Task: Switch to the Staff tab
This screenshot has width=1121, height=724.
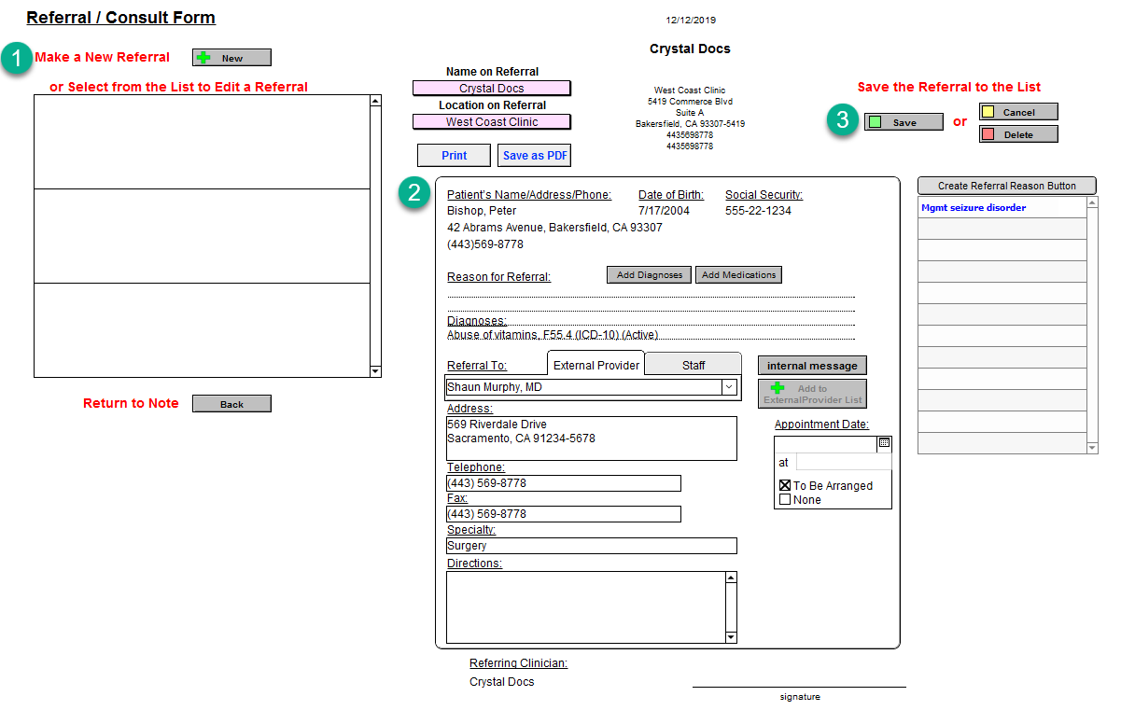Action: tap(694, 365)
